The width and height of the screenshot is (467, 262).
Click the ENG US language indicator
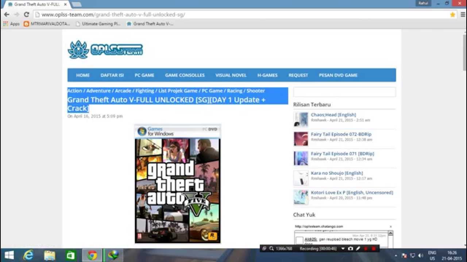click(432, 255)
